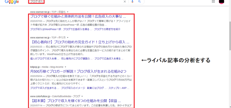Click URL www.colorfulbox.jp › ColorfulBoxMedia › ブログ
This screenshot has width=231, height=108.
click(x=55, y=96)
